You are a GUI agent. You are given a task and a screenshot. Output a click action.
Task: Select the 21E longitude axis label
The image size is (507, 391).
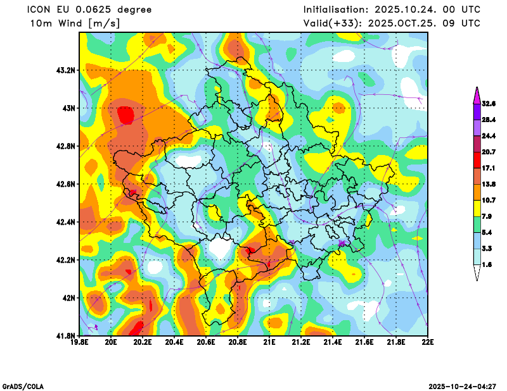coord(269,343)
